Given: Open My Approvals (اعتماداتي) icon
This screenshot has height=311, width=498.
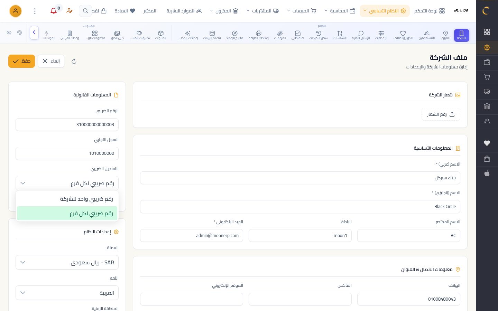Looking at the screenshot, I should click(x=298, y=35).
